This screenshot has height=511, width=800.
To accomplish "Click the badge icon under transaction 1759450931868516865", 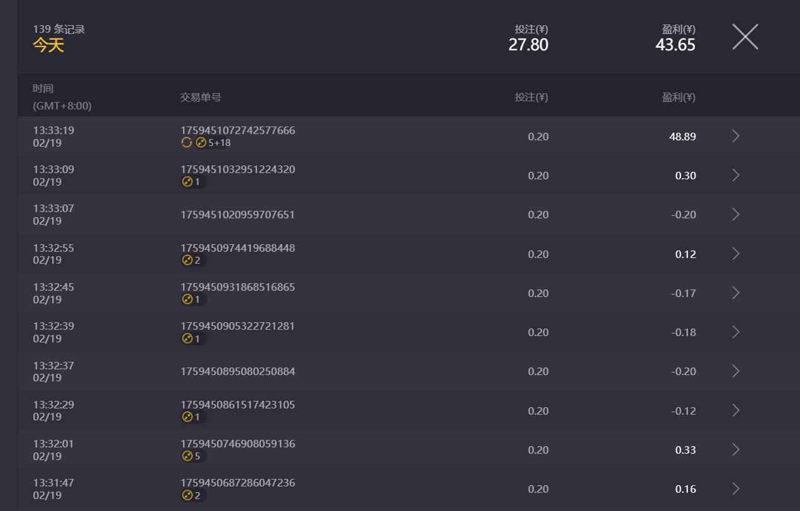I will tap(187, 300).
